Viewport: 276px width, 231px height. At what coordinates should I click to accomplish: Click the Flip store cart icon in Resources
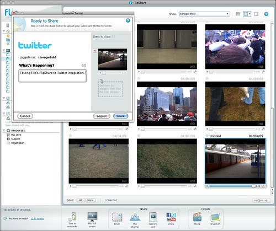tap(8, 135)
